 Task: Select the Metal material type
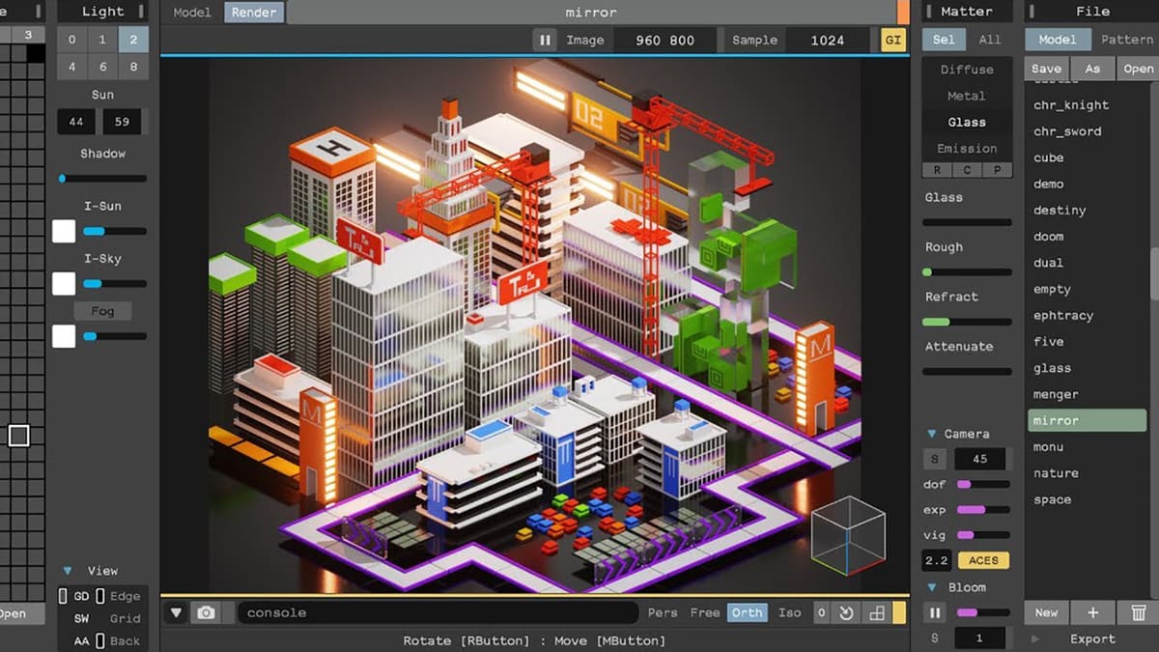tap(966, 96)
